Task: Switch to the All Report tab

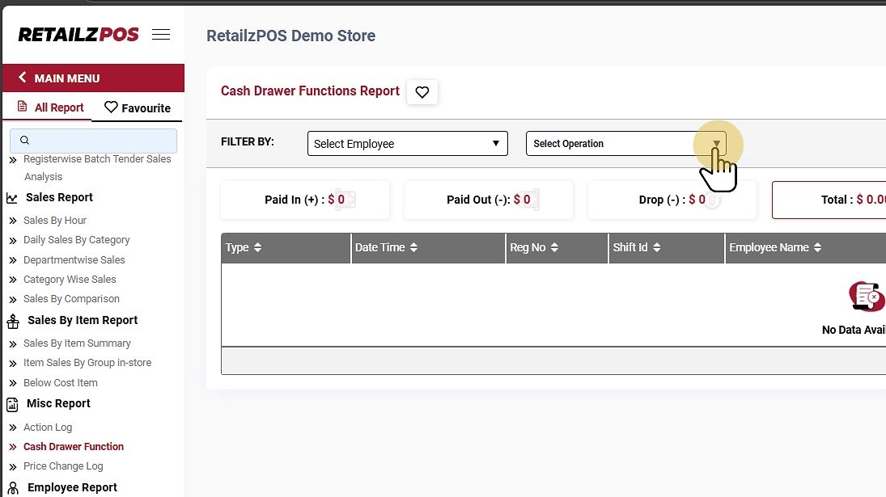Action: point(51,107)
